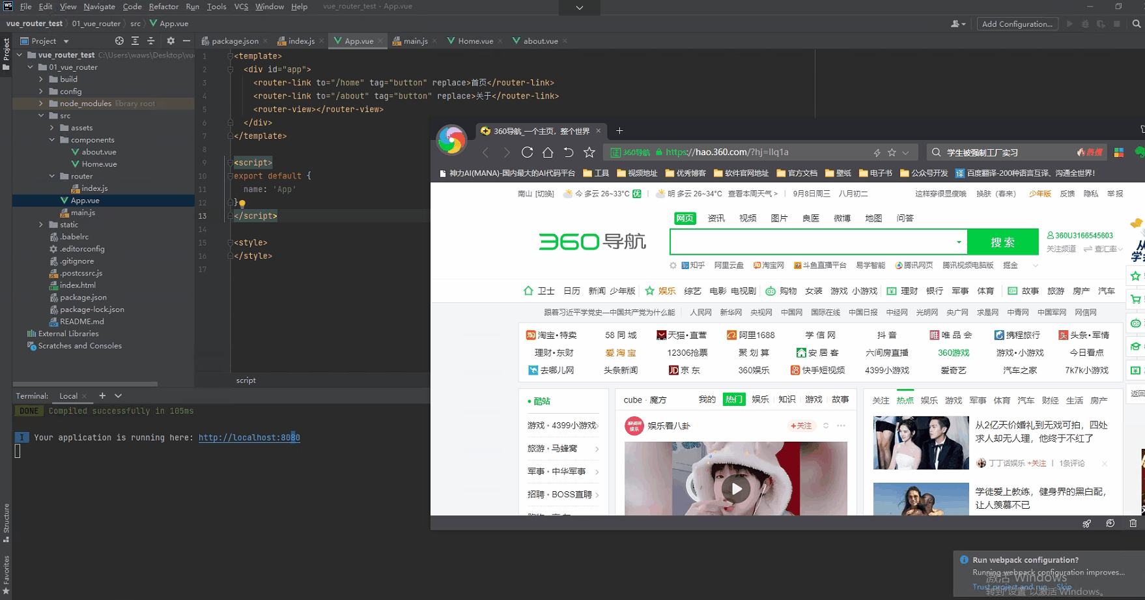
Task: Open the Refactor menu
Action: pos(163,7)
